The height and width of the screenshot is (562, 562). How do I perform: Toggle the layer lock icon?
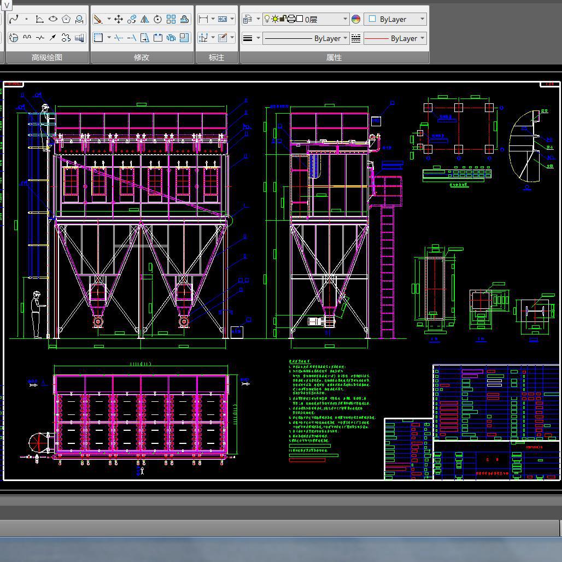[x=283, y=19]
